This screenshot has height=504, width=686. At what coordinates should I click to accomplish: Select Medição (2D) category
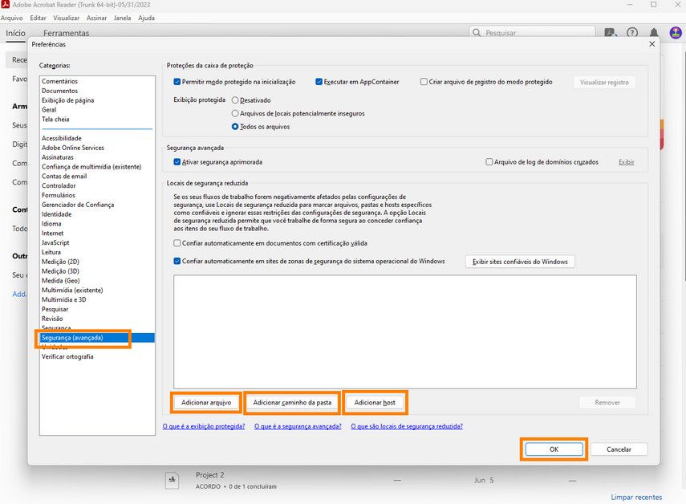coord(60,262)
